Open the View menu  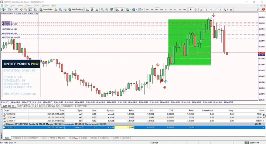pyautogui.click(x=13, y=6)
